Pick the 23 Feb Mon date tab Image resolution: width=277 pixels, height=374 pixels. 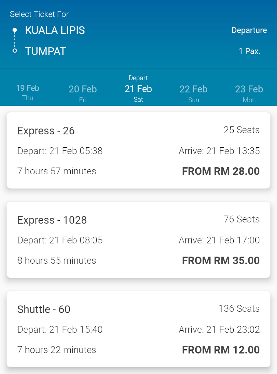click(x=249, y=93)
